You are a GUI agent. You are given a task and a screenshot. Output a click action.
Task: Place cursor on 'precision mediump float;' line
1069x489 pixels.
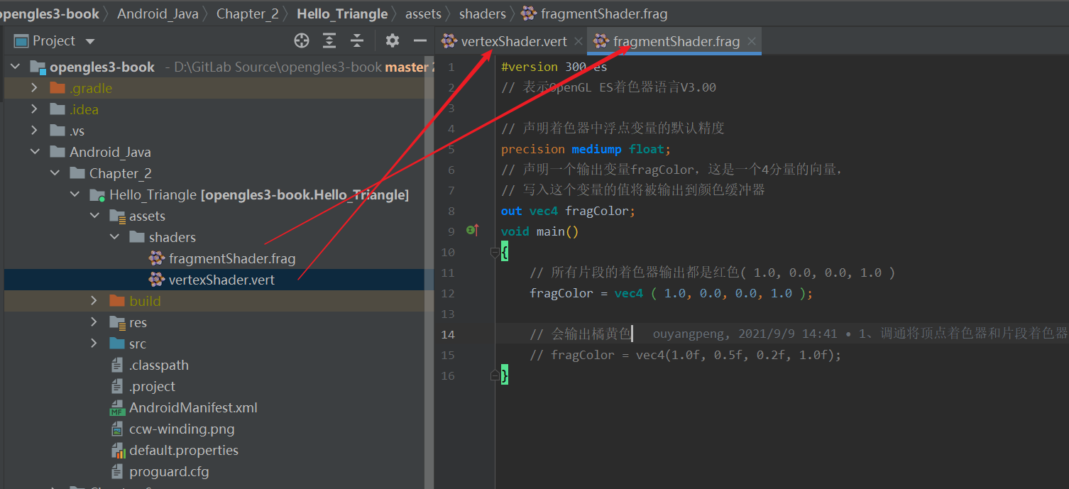tap(586, 149)
